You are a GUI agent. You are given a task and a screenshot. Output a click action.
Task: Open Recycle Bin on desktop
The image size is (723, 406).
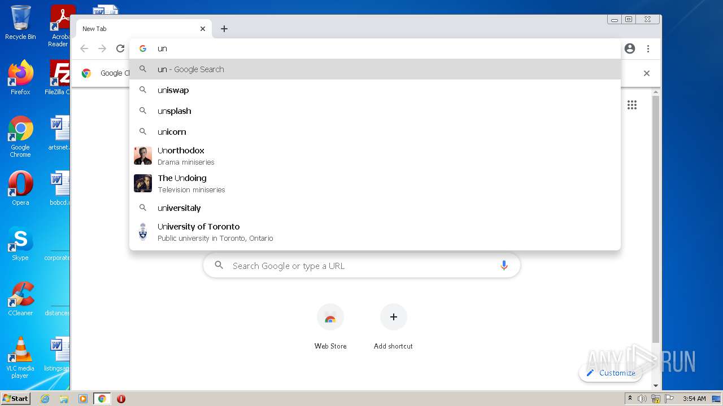click(x=20, y=23)
